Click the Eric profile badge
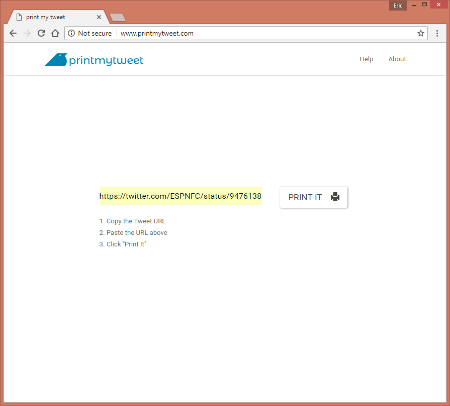This screenshot has height=406, width=450. pos(398,5)
